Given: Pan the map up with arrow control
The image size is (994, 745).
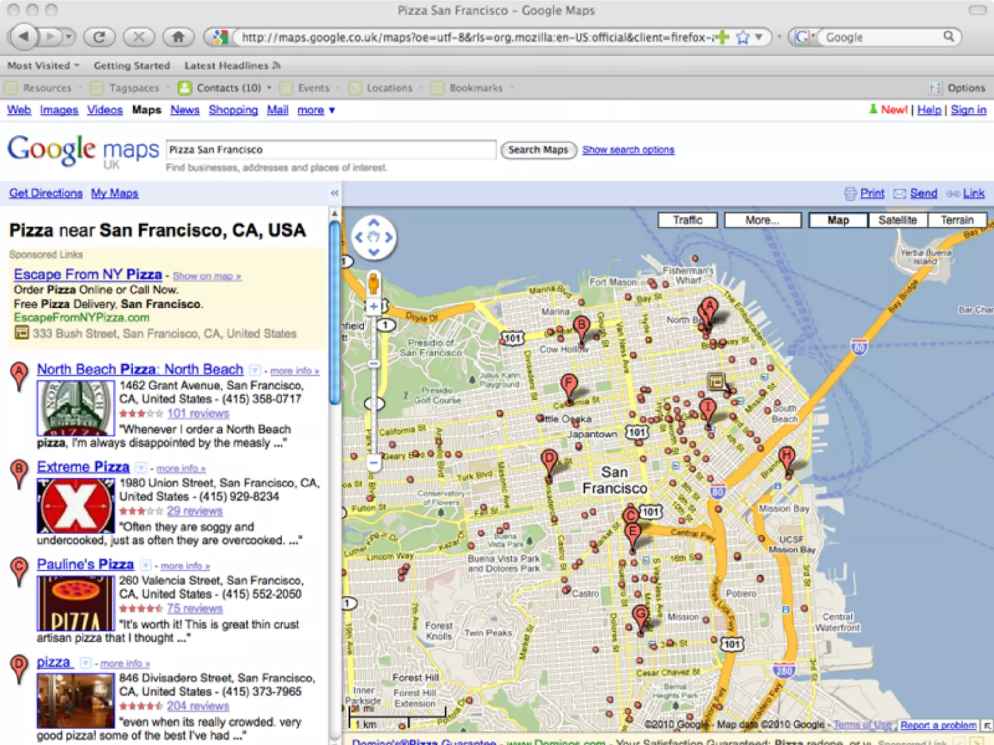Looking at the screenshot, I should (x=373, y=223).
